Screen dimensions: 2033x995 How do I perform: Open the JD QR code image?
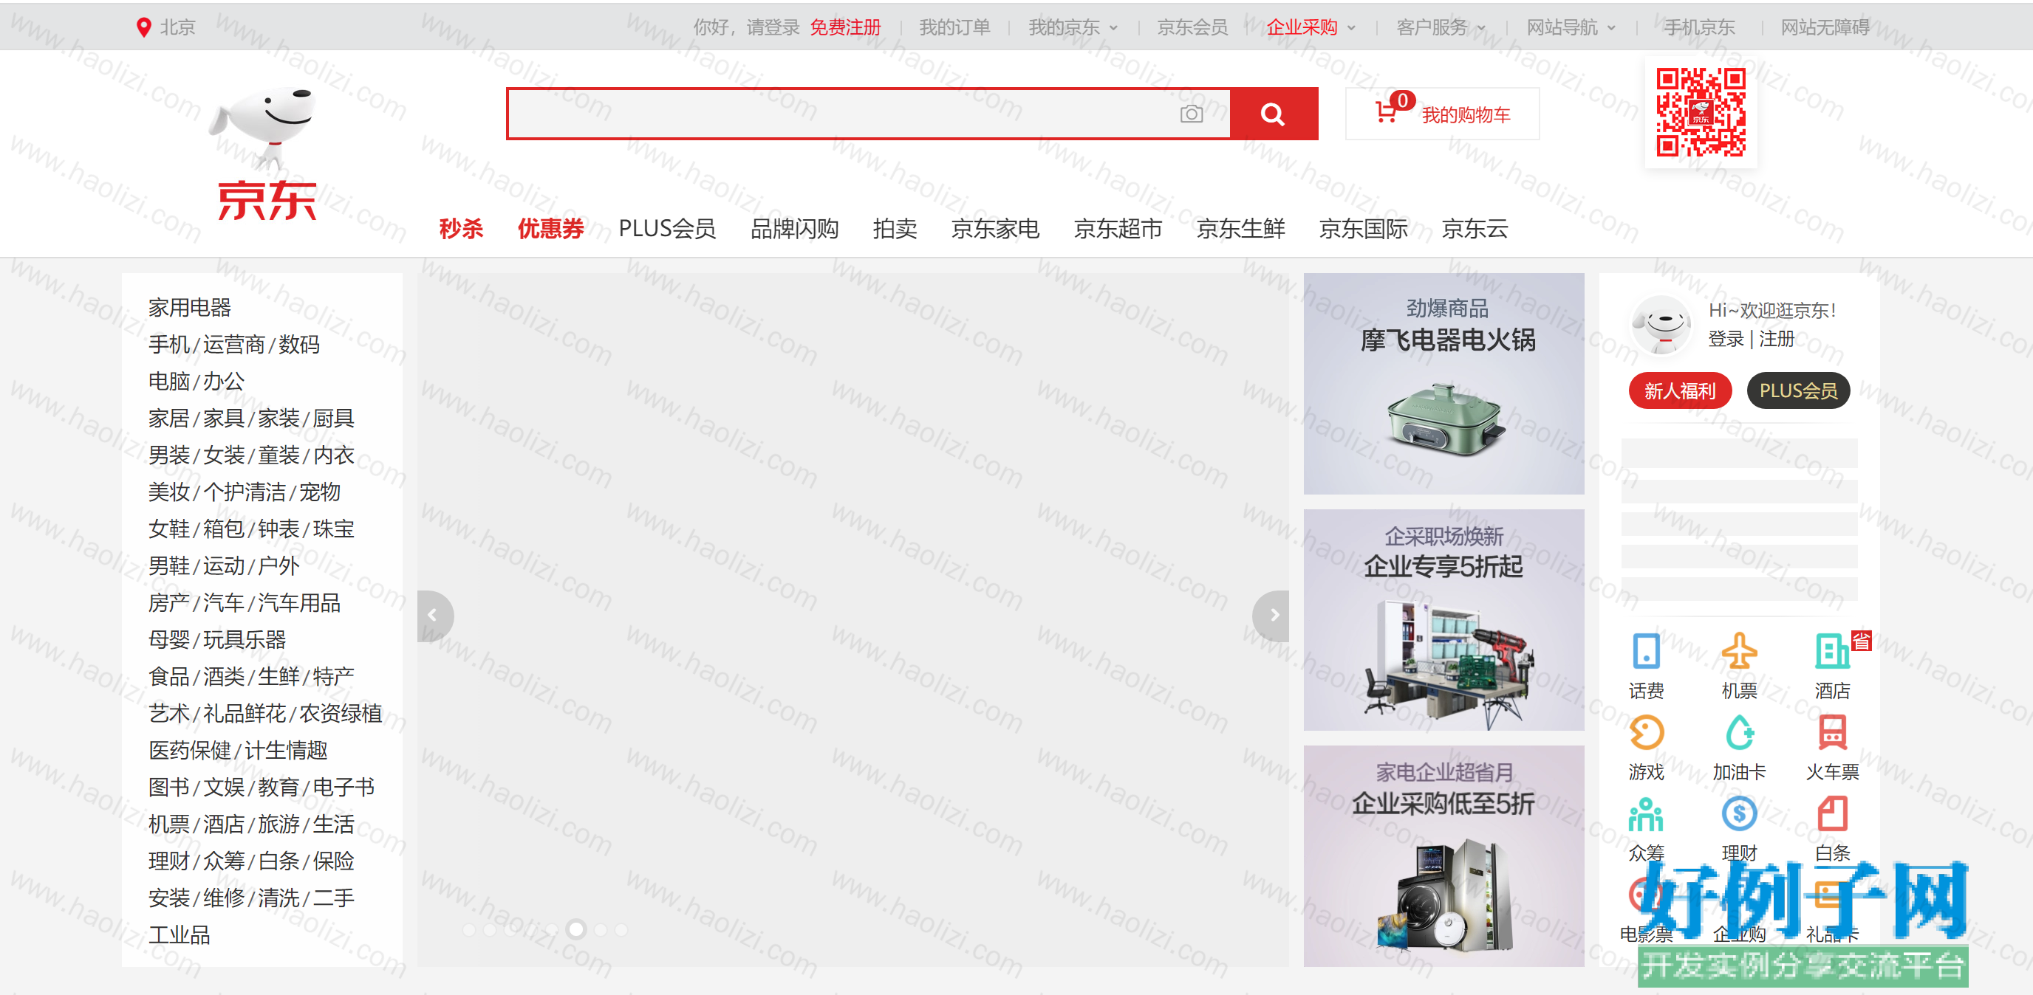coord(1700,112)
